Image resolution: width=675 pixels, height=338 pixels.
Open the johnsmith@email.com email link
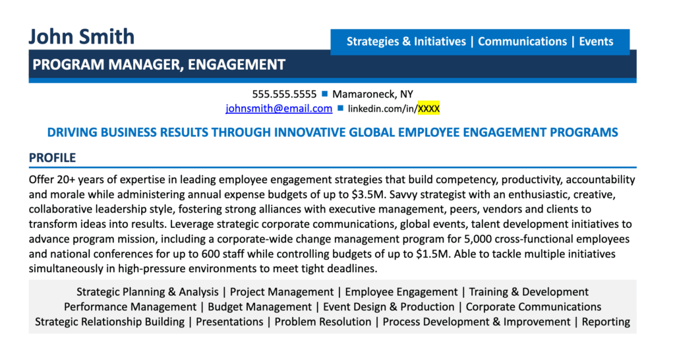tap(279, 108)
